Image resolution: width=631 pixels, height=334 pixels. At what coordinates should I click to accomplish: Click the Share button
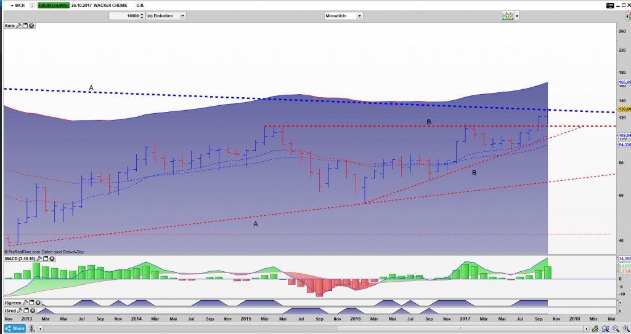15,328
